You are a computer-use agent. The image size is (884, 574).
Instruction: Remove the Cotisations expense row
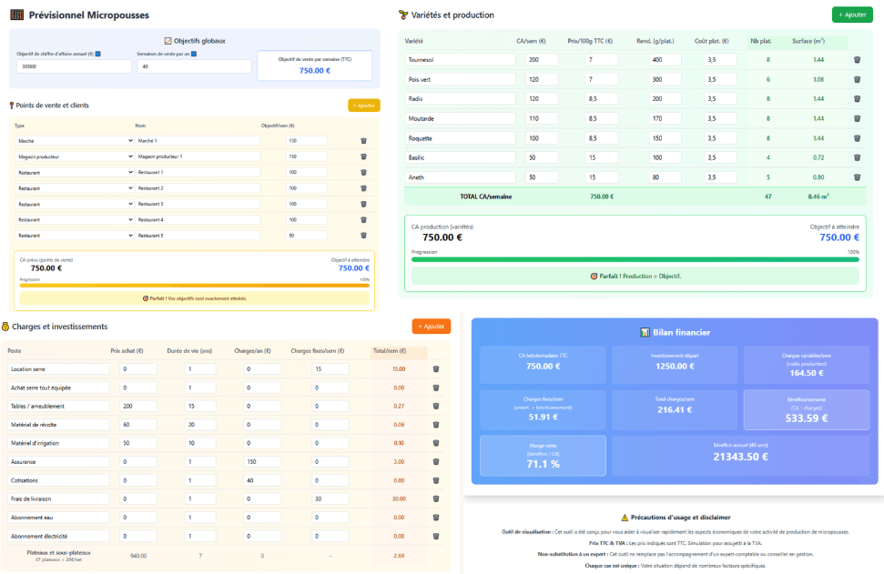[436, 480]
